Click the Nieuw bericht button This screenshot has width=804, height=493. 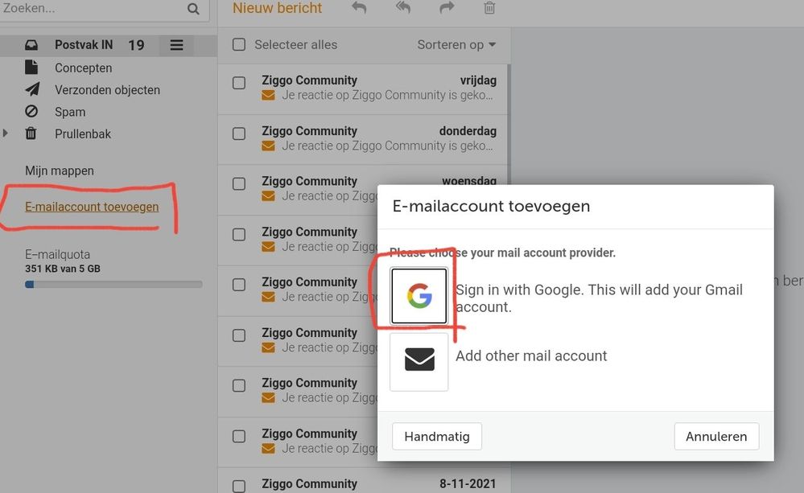[277, 8]
